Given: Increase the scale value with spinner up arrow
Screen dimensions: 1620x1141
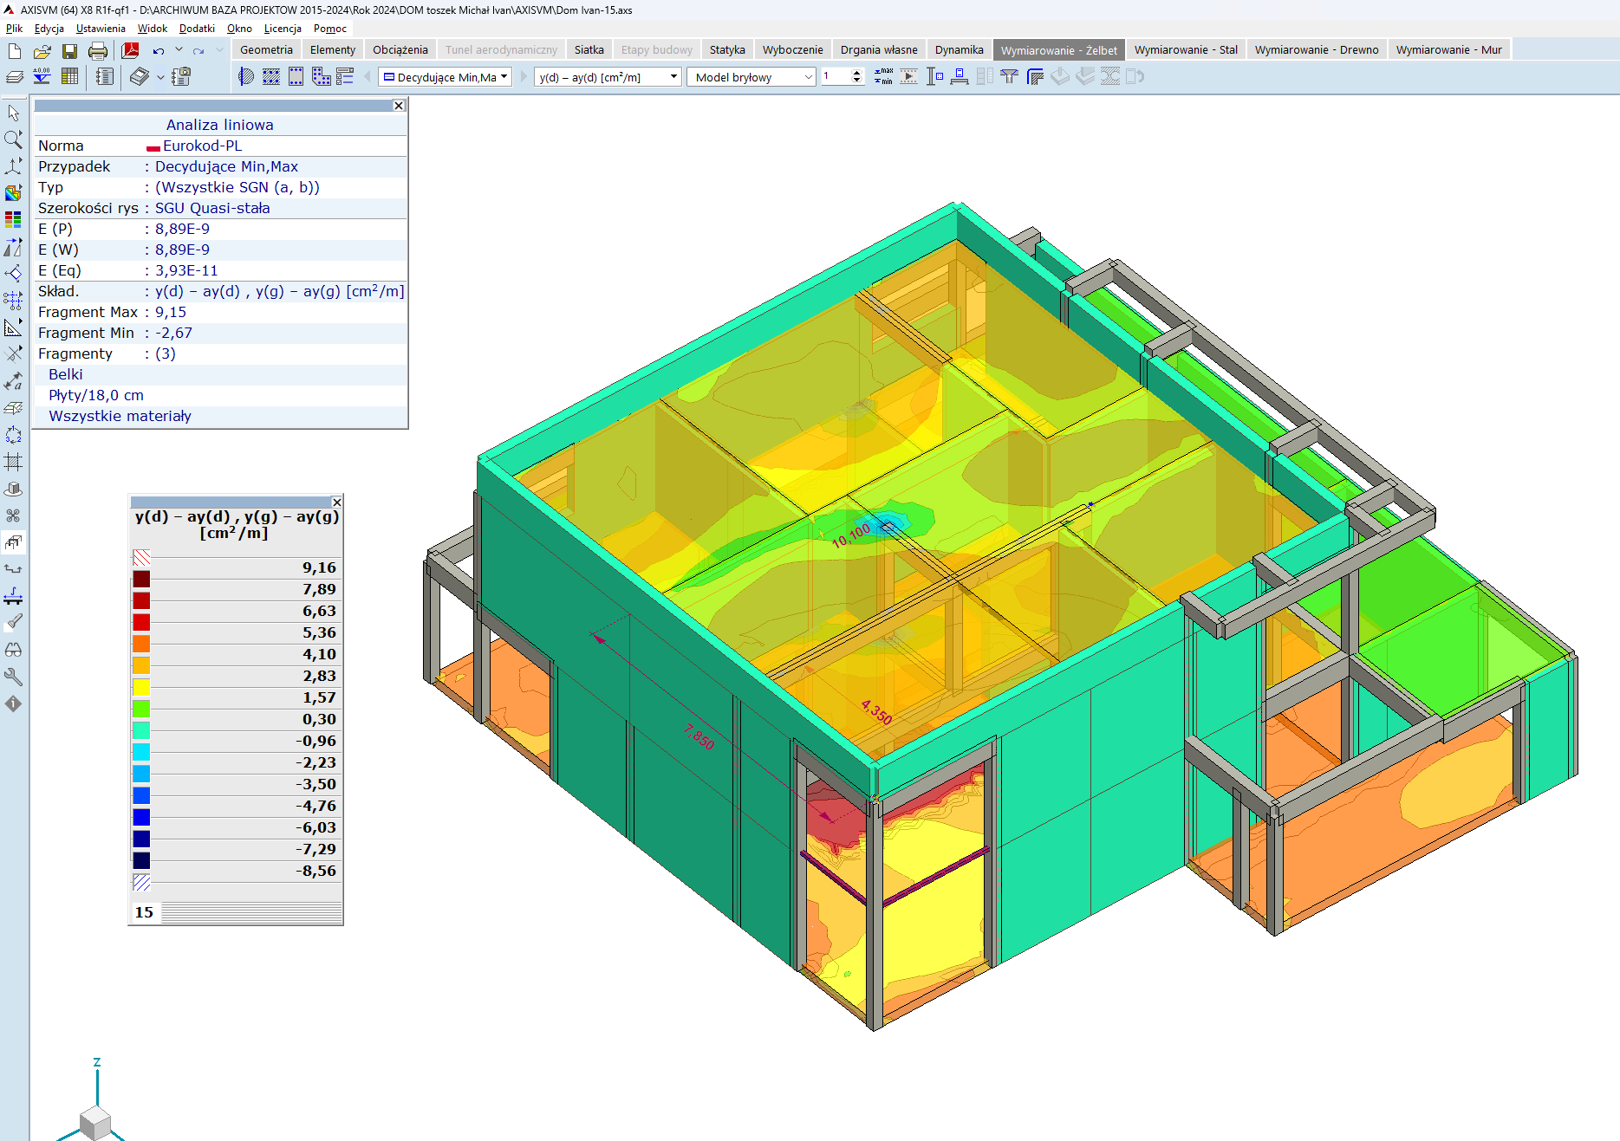Looking at the screenshot, I should click(857, 73).
